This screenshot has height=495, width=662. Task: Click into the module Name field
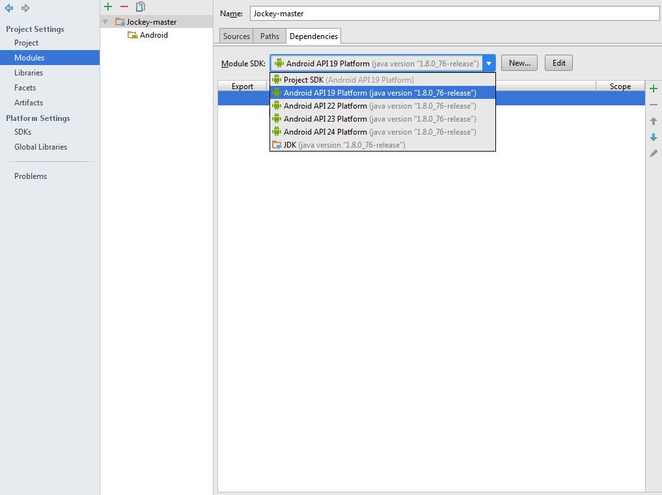454,14
